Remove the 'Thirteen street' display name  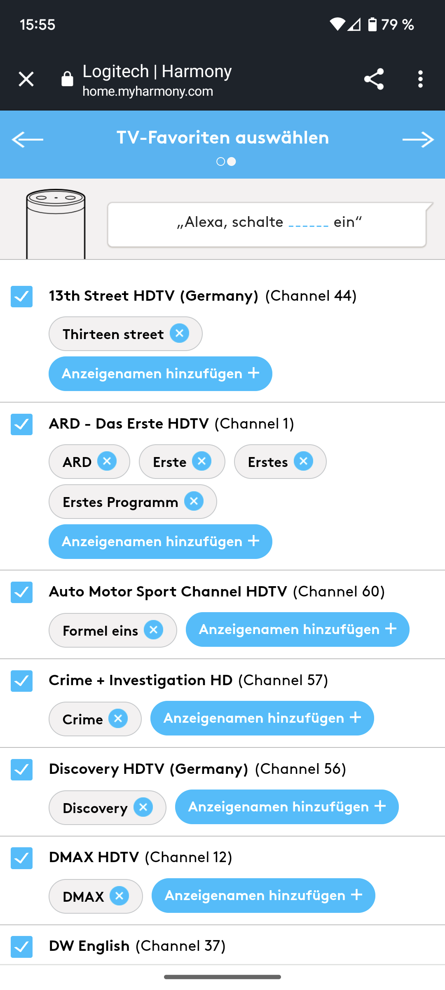[x=180, y=333]
